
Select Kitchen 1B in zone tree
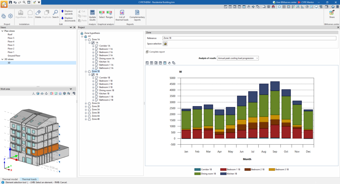coord(104,94)
